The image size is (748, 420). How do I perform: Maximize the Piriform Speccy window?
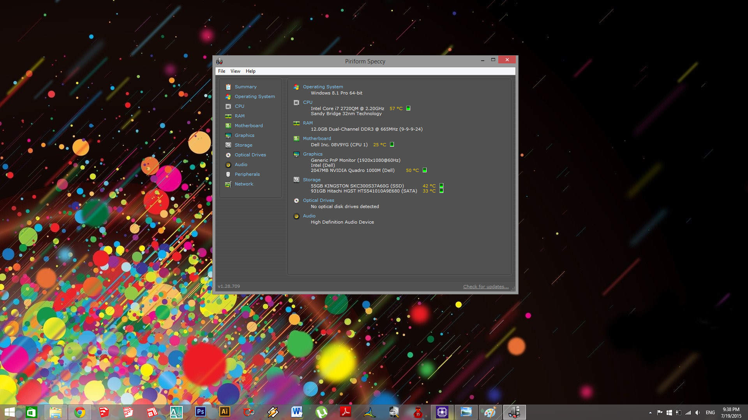(493, 60)
